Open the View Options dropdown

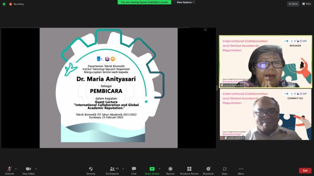[x=186, y=2]
